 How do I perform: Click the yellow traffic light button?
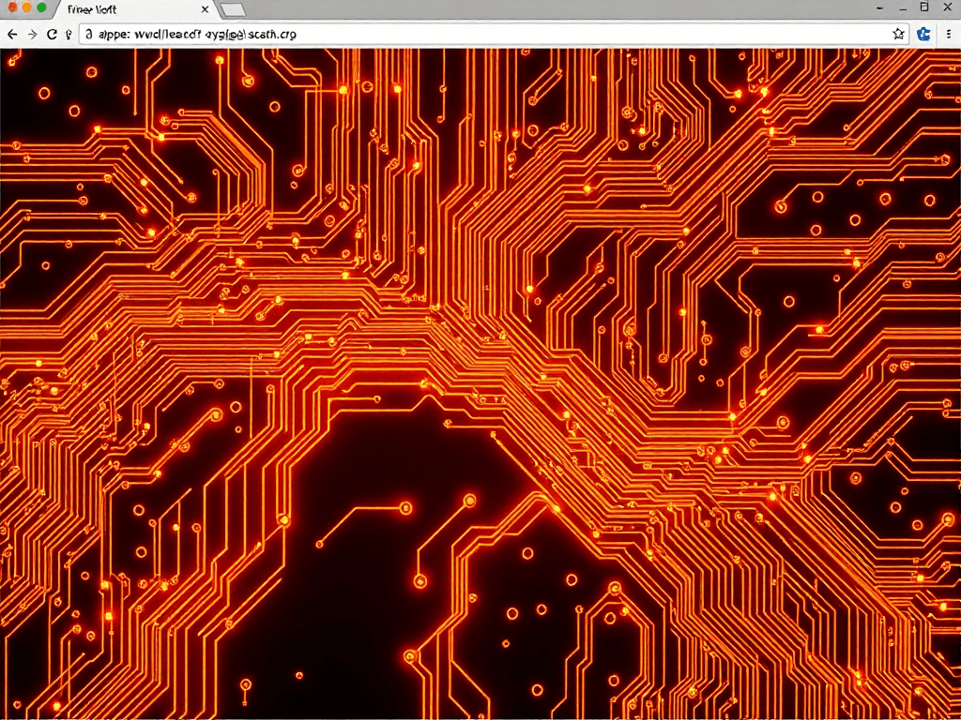point(25,9)
